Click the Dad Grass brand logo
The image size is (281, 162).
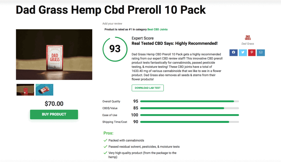247,38
